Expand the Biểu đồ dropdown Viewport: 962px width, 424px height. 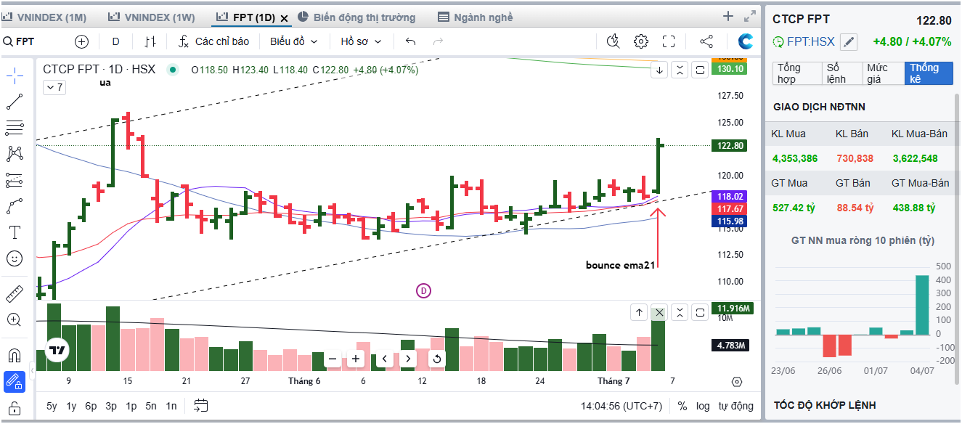[x=293, y=41]
